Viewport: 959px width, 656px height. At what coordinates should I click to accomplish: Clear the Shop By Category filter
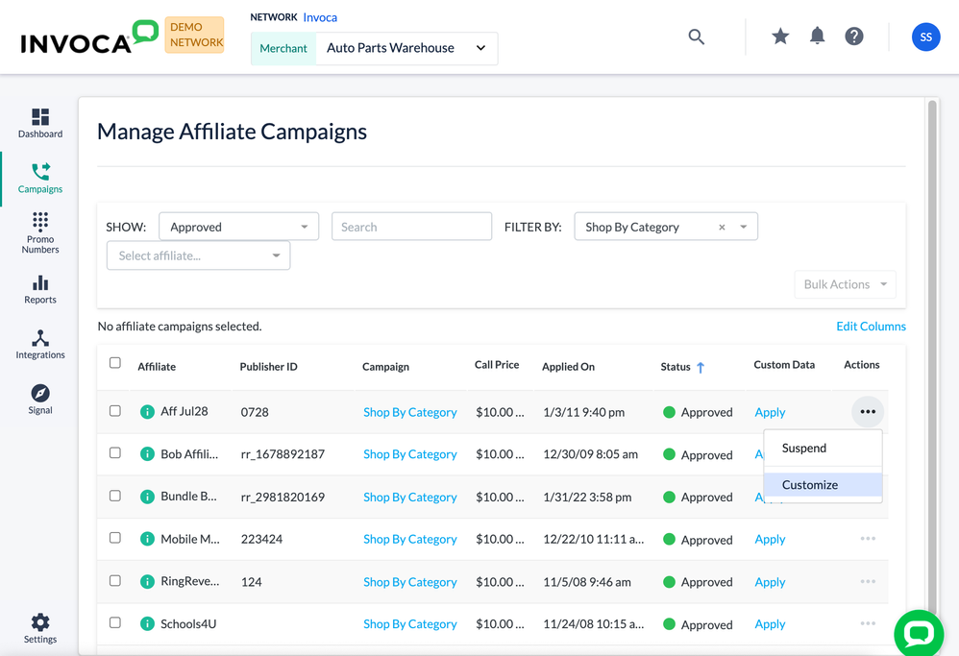(722, 227)
